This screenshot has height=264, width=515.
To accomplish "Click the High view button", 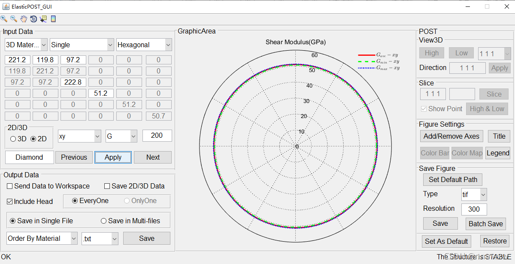I will [x=432, y=53].
